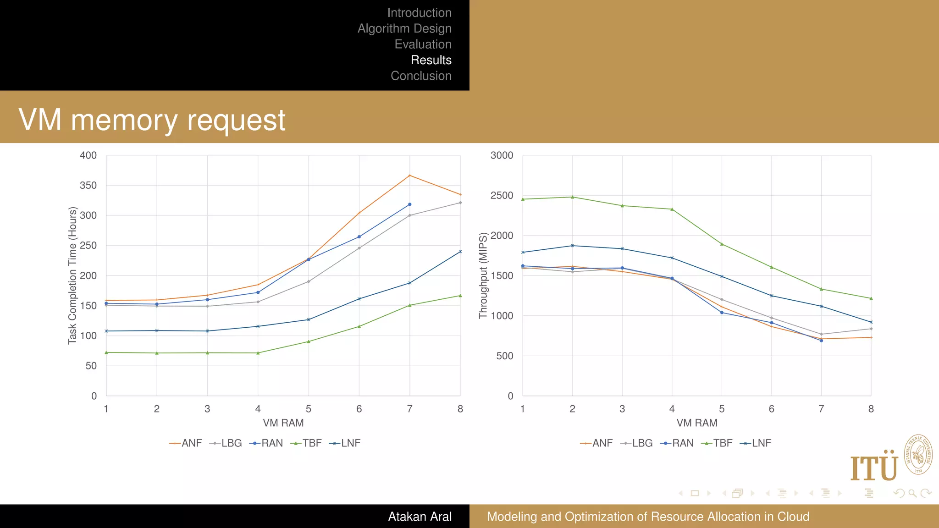Click ANF peak point at RAM 7
The height and width of the screenshot is (528, 939).
pyautogui.click(x=409, y=176)
